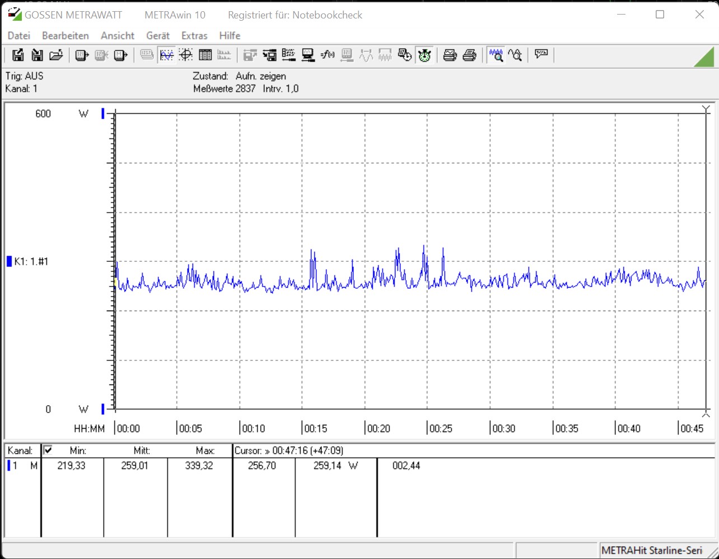
Task: Click the first floppy disk save icon
Action: [x=18, y=55]
